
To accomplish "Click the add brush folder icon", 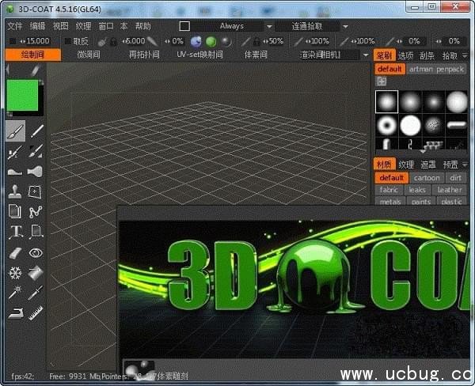I will point(381,81).
